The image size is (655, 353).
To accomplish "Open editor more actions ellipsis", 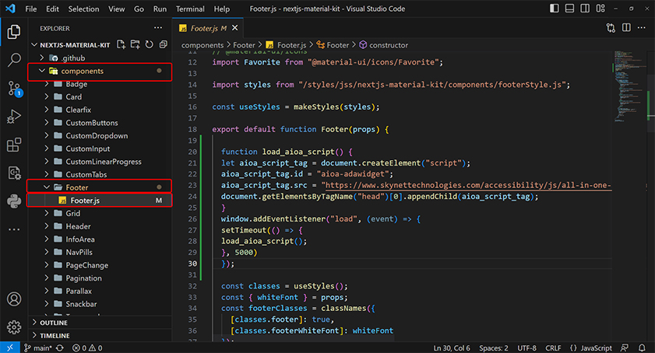I will tap(642, 28).
